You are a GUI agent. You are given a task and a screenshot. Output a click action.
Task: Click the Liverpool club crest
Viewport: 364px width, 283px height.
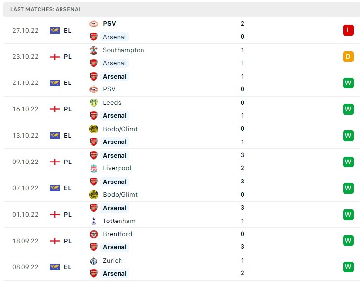(x=94, y=168)
